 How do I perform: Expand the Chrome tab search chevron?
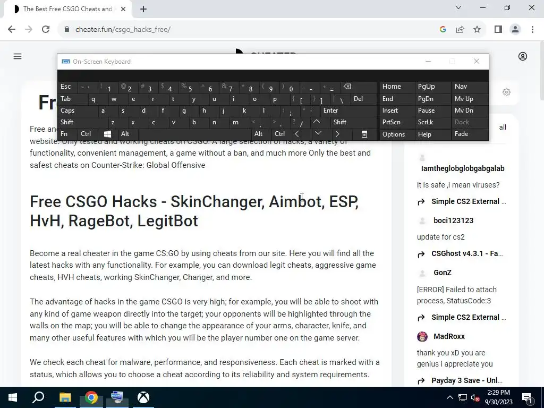[x=458, y=7]
